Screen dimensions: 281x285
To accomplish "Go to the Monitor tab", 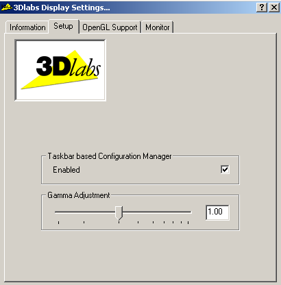I will pos(158,27).
